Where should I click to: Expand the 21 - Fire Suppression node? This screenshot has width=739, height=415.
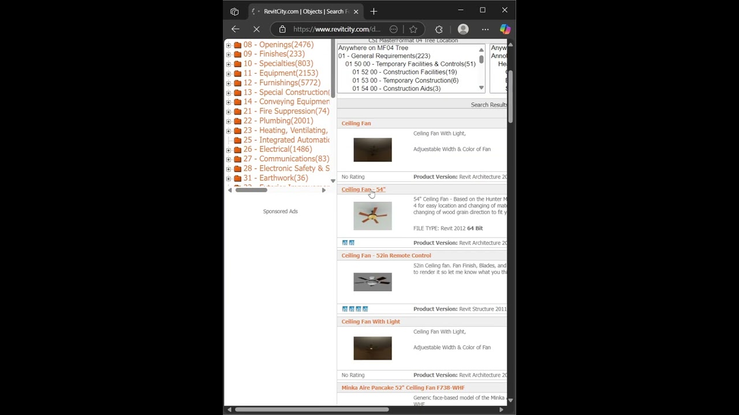229,111
